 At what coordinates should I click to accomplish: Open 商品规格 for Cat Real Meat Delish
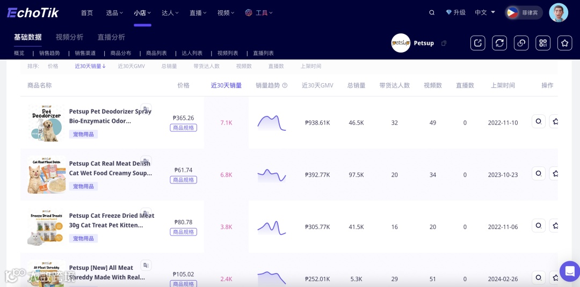click(x=184, y=180)
